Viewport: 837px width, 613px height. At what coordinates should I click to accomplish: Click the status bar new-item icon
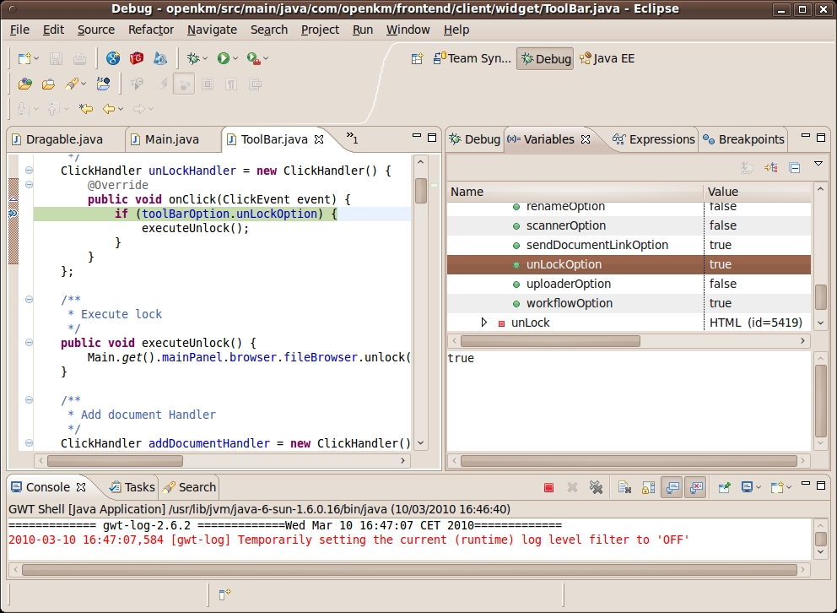click(x=224, y=594)
